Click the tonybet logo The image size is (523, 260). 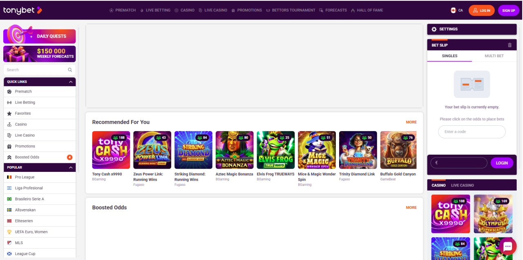(x=22, y=10)
